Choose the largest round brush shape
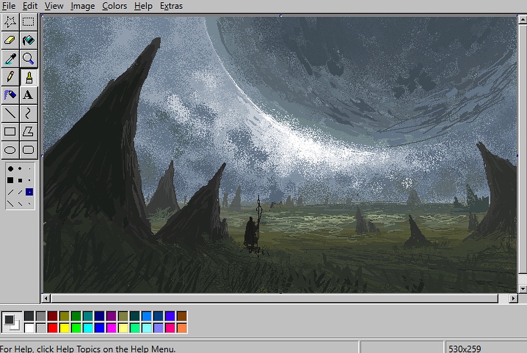527x353 pixels. pyautogui.click(x=11, y=169)
